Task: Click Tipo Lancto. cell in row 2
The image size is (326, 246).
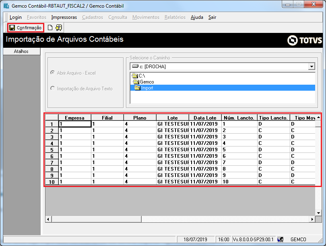Action: point(274,130)
